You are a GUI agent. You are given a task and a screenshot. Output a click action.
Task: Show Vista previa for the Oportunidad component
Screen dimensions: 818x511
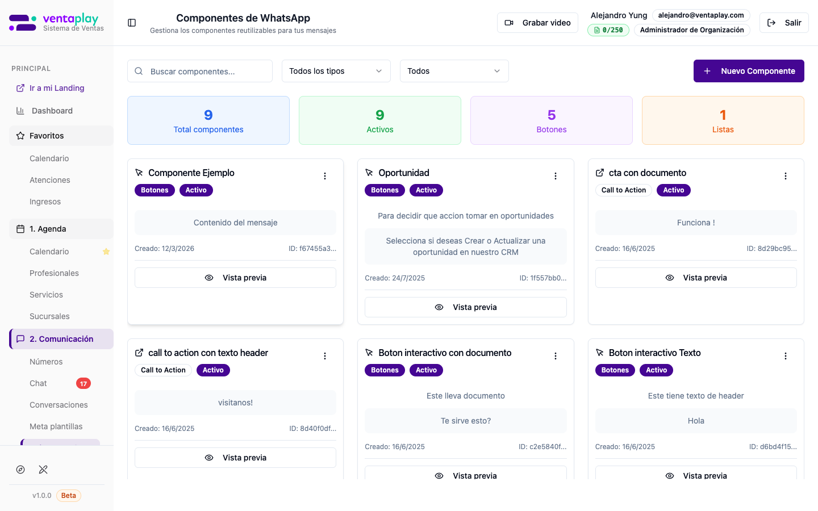click(465, 307)
